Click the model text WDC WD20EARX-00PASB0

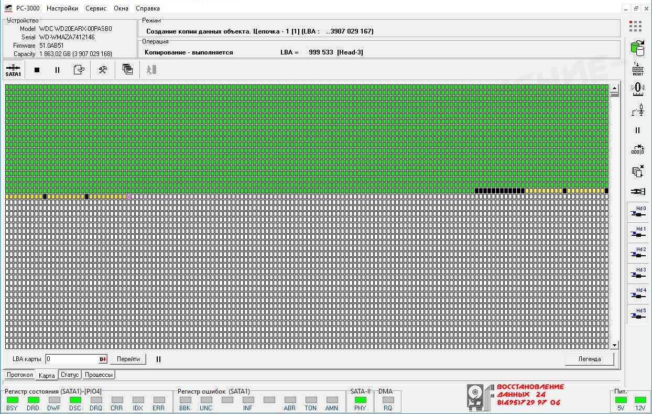[75, 29]
